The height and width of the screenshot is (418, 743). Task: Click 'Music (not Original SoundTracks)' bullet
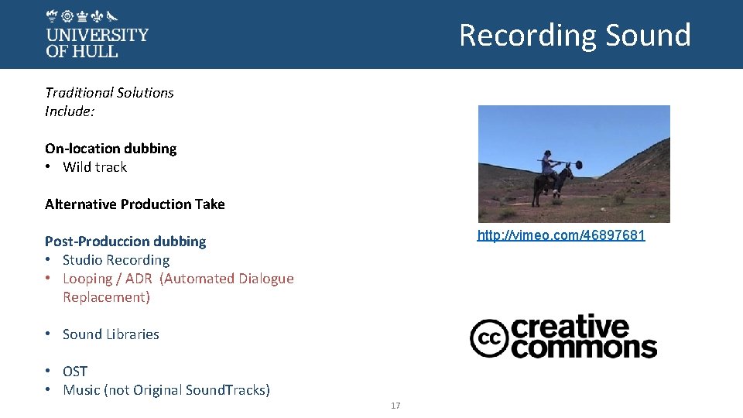(x=166, y=390)
